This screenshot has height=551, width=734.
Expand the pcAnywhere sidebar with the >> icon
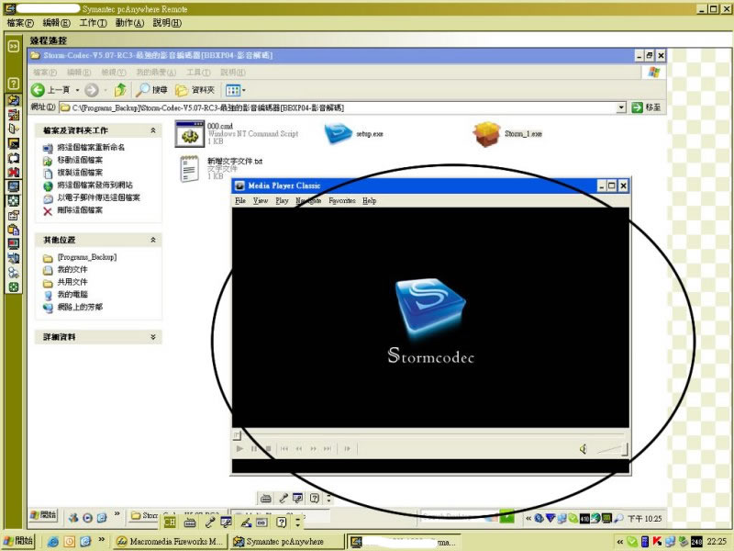13,46
